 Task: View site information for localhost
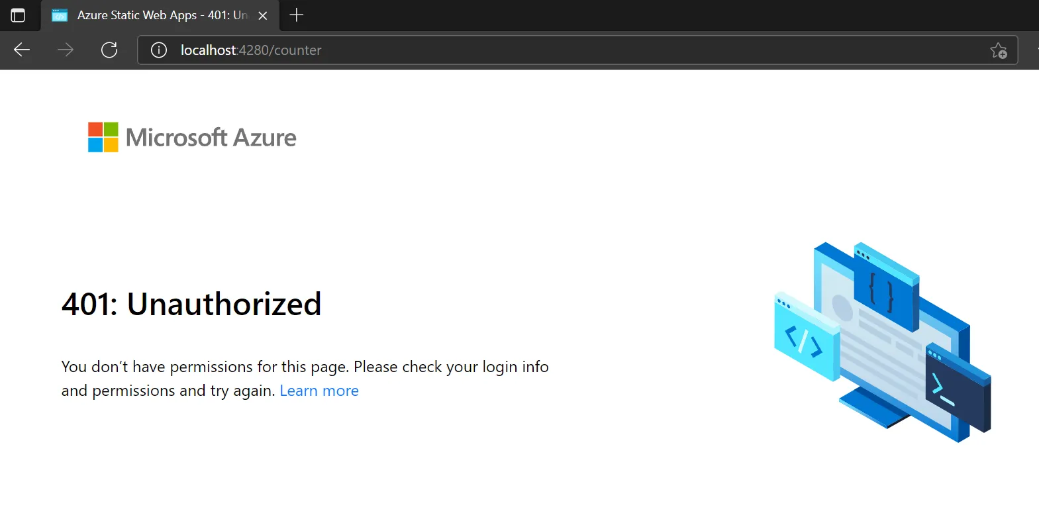coord(159,50)
